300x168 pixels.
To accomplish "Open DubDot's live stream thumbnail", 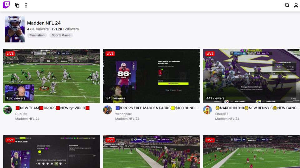I will point(52,76).
